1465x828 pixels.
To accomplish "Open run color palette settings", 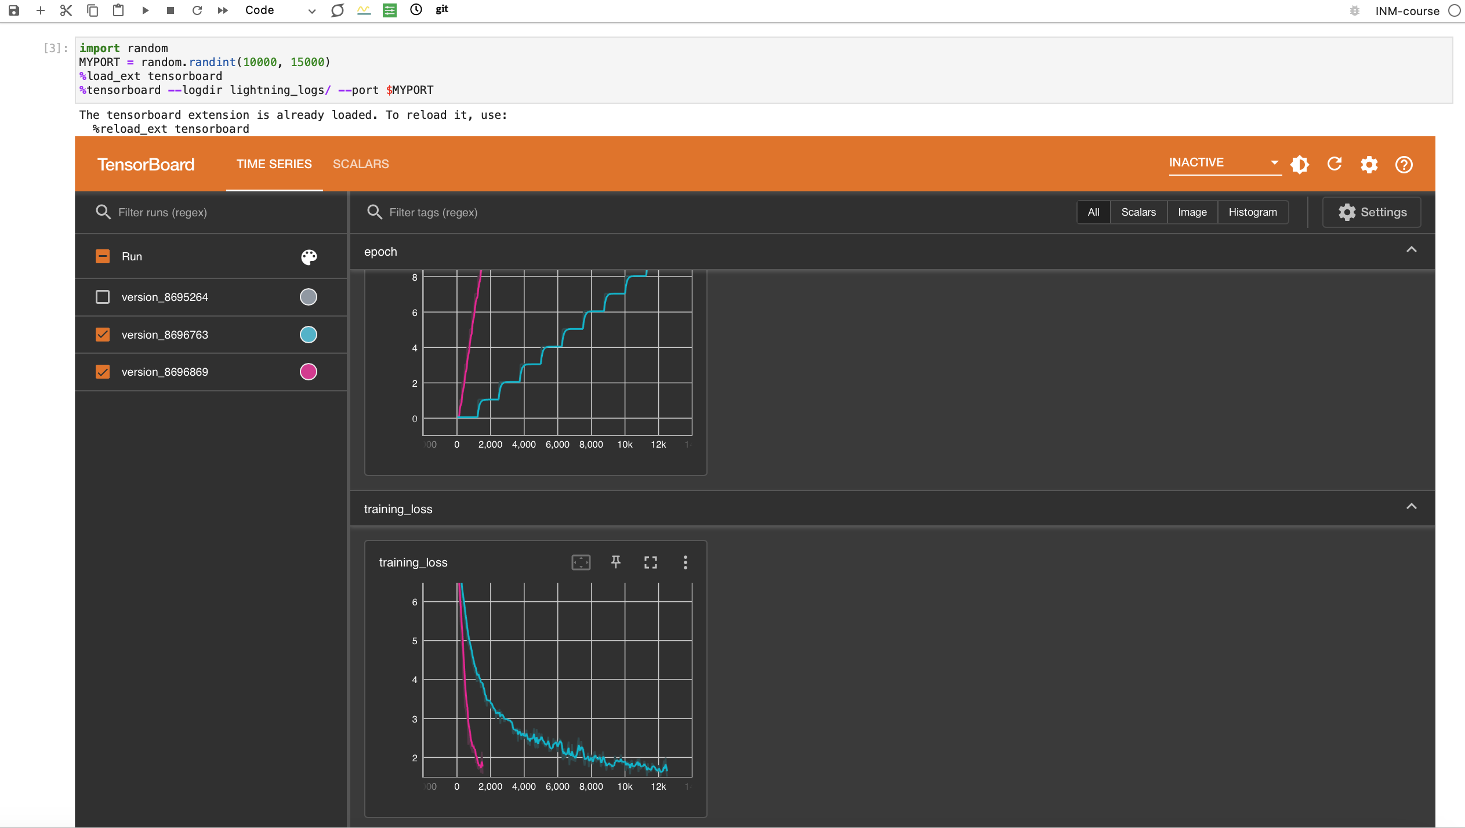I will tap(309, 257).
